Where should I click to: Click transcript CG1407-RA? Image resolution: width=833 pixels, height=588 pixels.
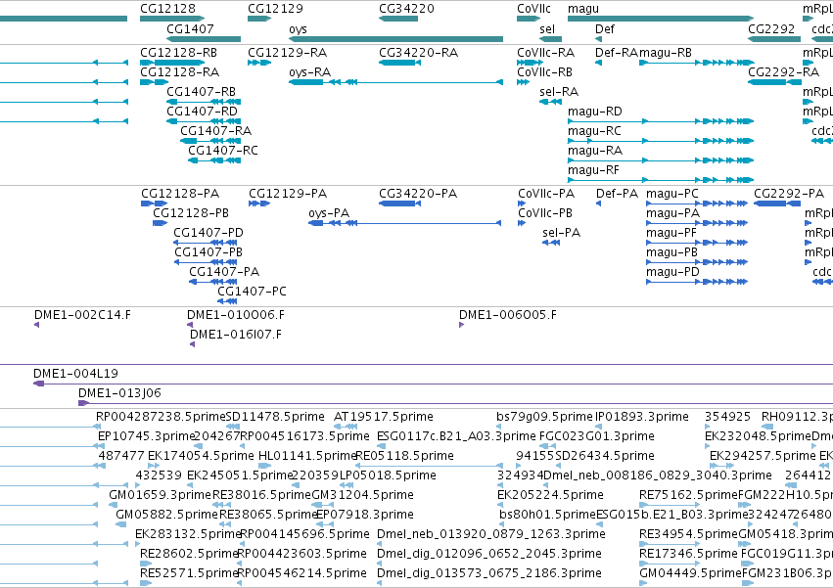tap(215, 131)
